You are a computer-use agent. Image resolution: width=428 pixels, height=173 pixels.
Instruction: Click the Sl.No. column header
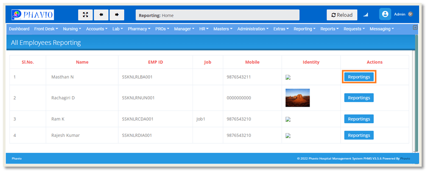pyautogui.click(x=28, y=62)
